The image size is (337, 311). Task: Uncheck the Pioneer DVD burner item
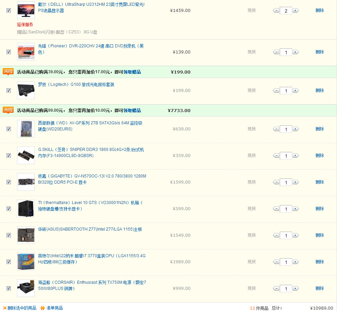(9, 52)
